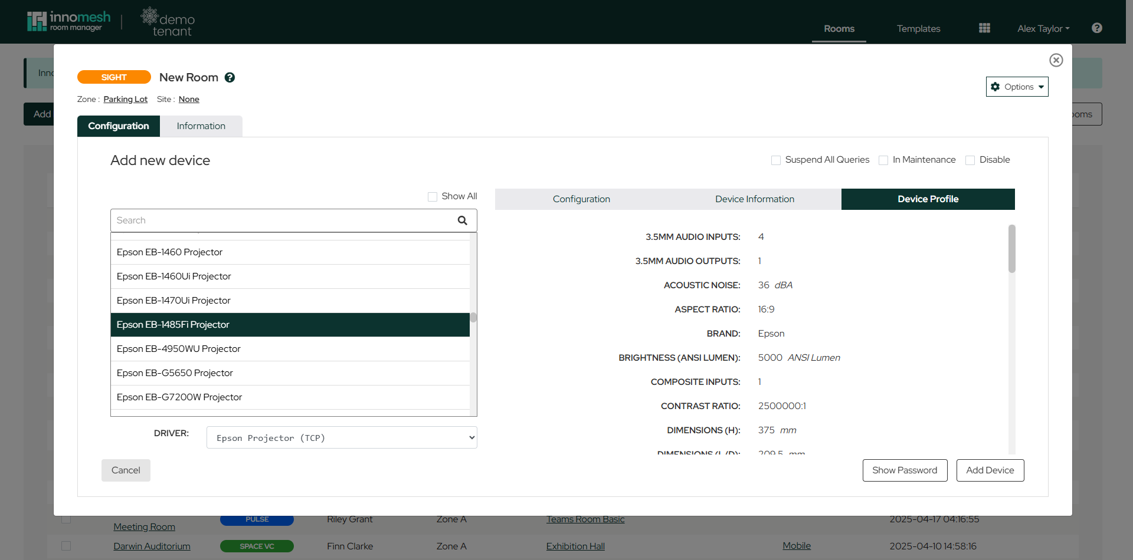Viewport: 1133px width, 560px height.
Task: Switch to the Rooms nav tab
Action: click(x=839, y=28)
